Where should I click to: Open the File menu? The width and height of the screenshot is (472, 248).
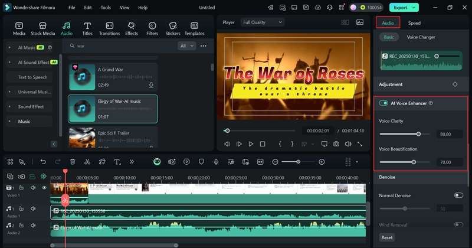pos(71,8)
